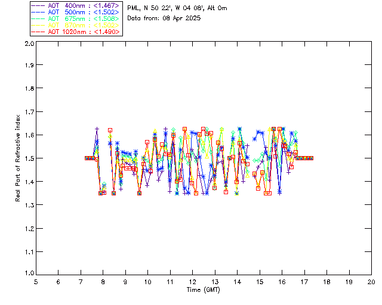Click the x-axis tick label 15
The height and width of the screenshot is (305, 382).
click(260, 282)
